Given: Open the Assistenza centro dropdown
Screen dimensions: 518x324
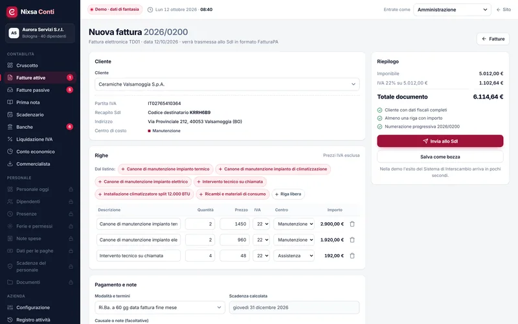Looking at the screenshot, I should click(294, 255).
